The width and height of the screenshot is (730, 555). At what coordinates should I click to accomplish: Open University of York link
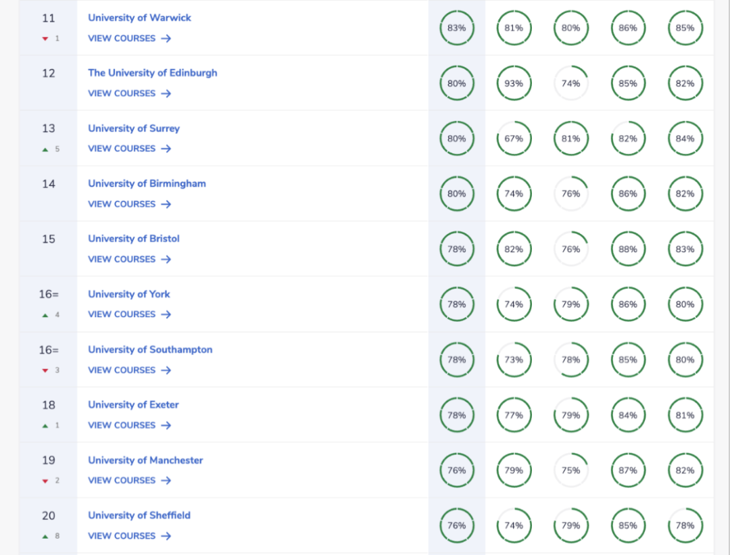[x=128, y=294]
